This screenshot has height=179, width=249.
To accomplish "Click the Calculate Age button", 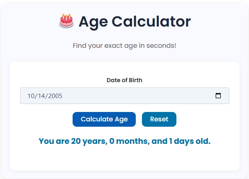I will (x=104, y=119).
